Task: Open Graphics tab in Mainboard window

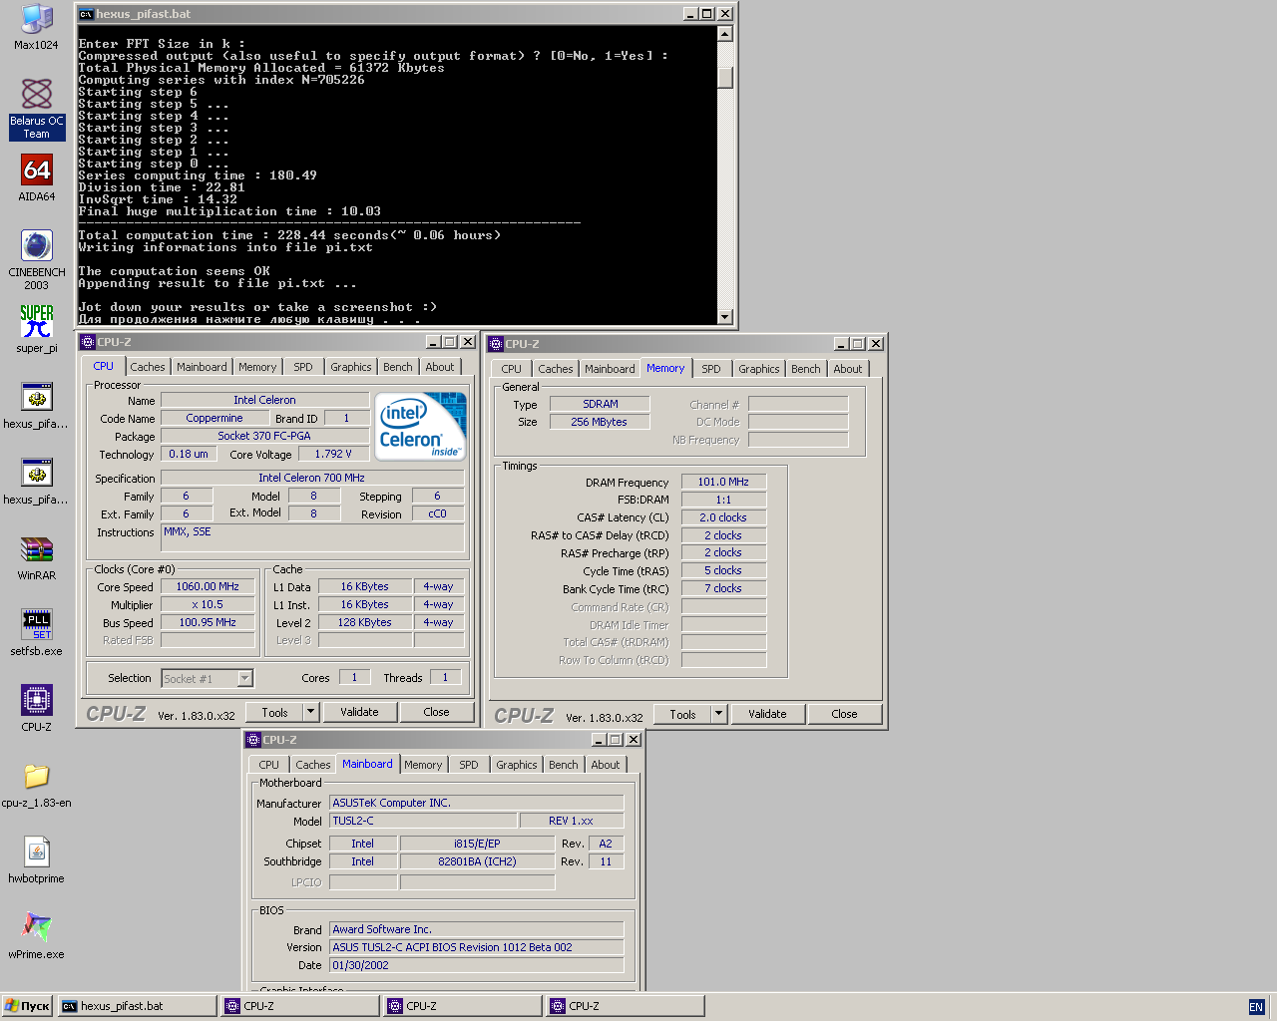Action: tap(517, 765)
